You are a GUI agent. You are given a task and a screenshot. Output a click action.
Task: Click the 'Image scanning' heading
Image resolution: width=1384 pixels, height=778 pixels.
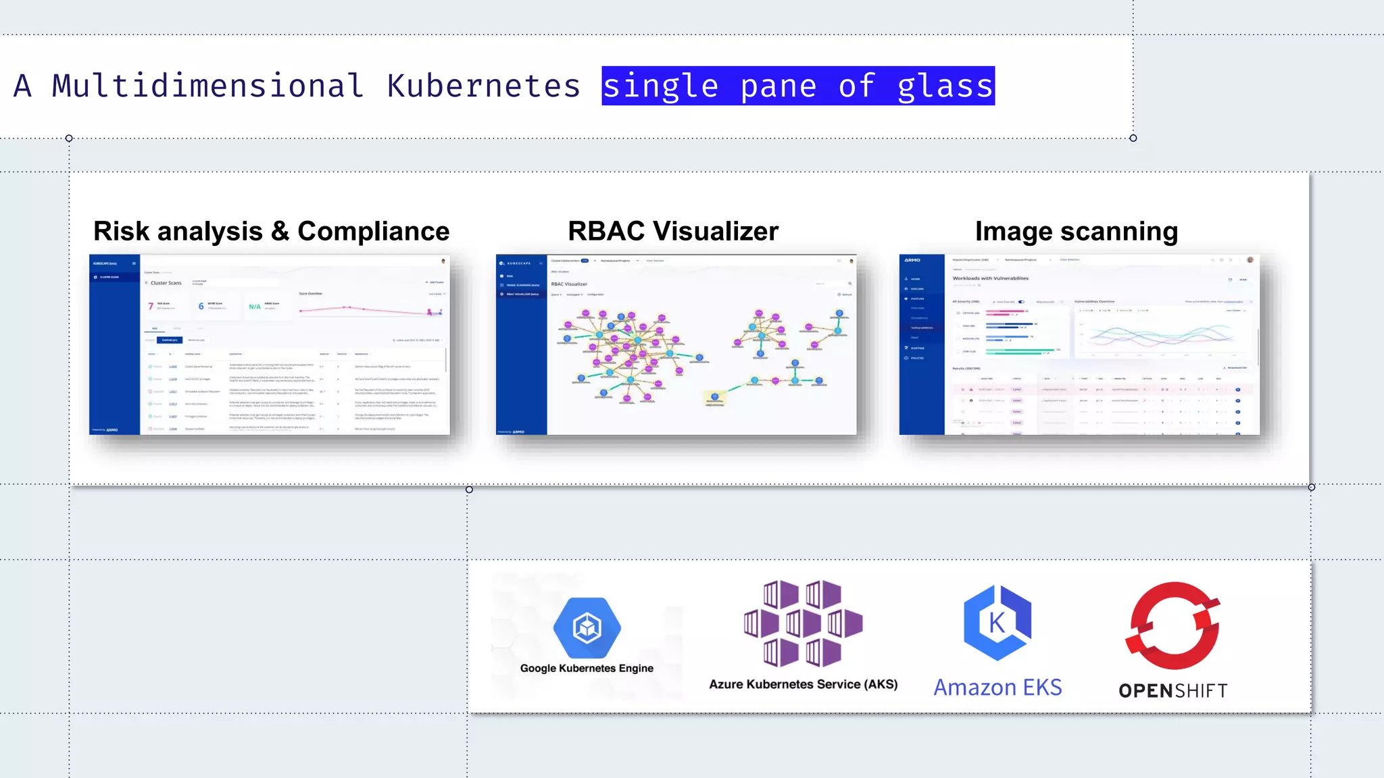[x=1077, y=231]
